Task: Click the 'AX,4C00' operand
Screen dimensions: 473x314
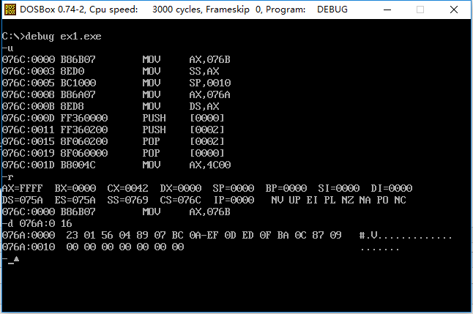Action: [210, 165]
